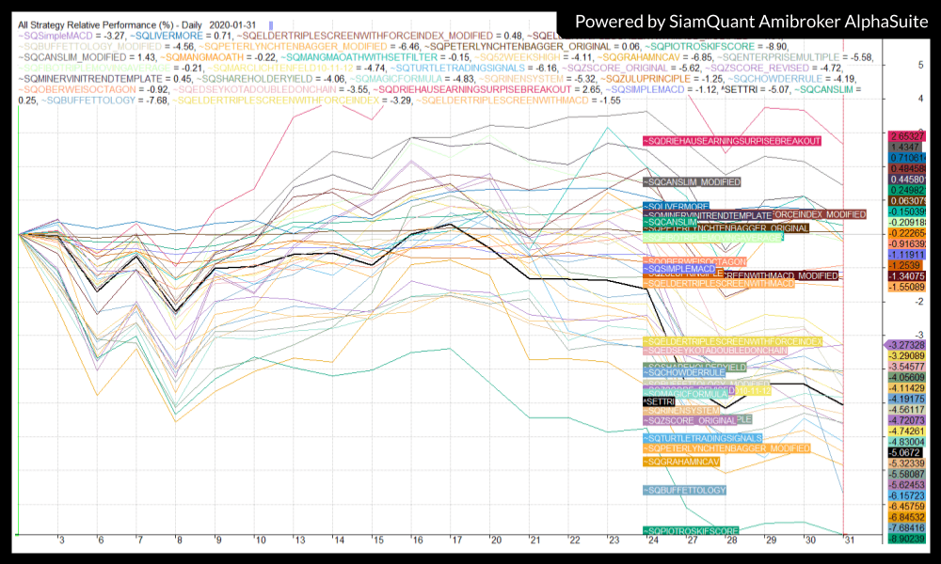This screenshot has height=564, width=941.
Task: Click the SQELDERTRIPLESCREENWITHFORCEINDEX yellow label
Action: [x=732, y=340]
